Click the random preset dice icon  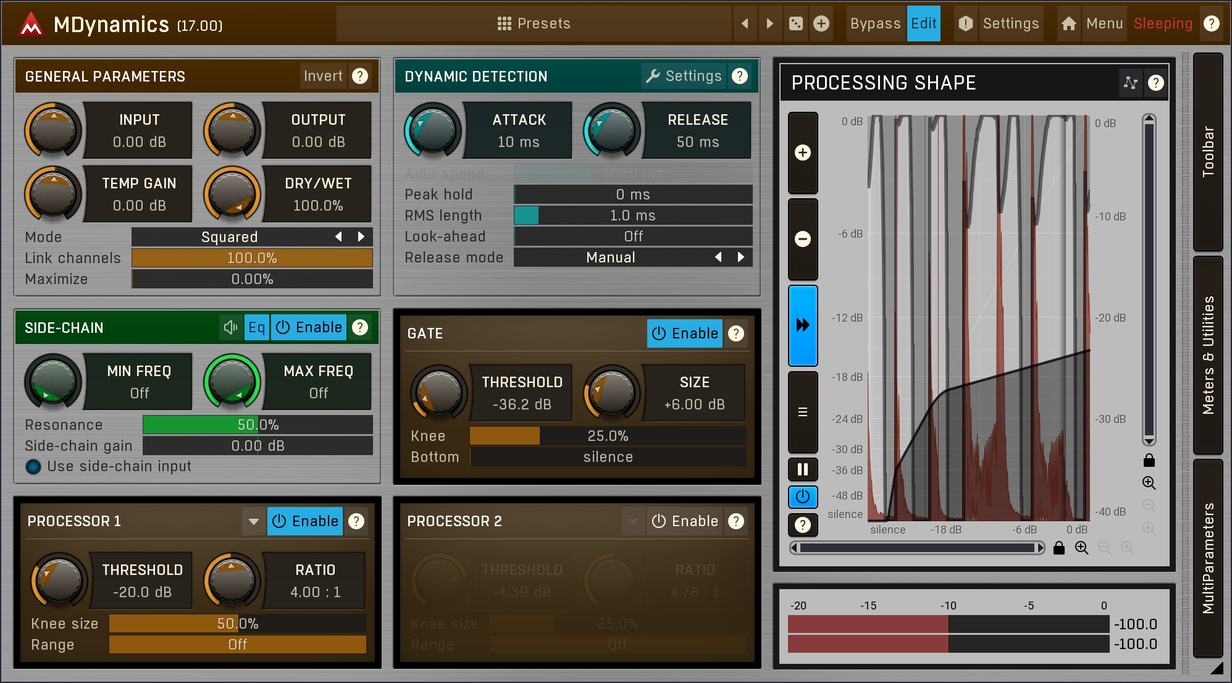click(x=795, y=23)
